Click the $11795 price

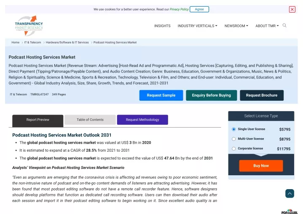point(284,149)
